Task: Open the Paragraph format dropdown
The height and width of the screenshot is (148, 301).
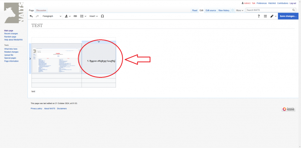Action: pyautogui.click(x=52, y=16)
